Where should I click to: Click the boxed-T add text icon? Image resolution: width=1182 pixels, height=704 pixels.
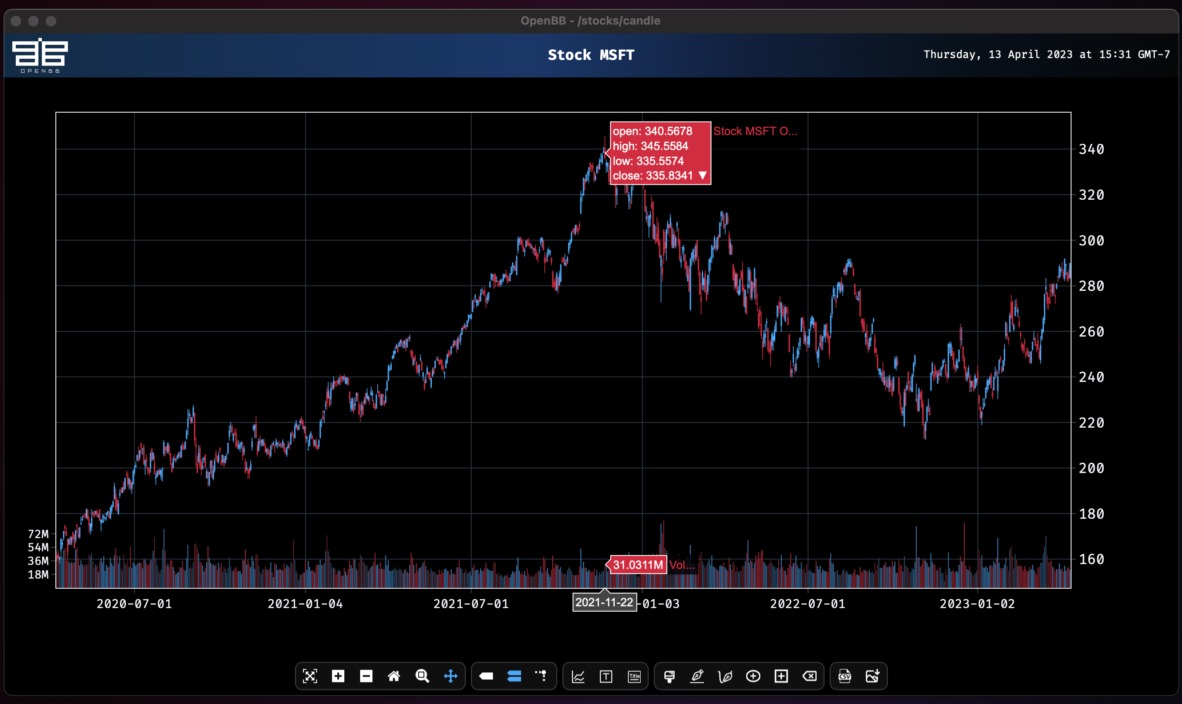click(x=606, y=676)
